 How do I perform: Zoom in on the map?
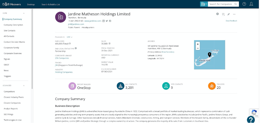pos(198,44)
